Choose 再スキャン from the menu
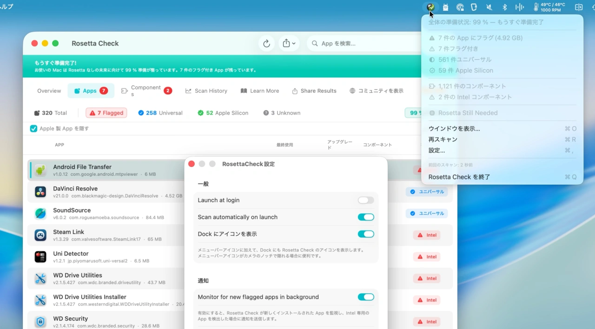The height and width of the screenshot is (329, 595). (x=502, y=139)
